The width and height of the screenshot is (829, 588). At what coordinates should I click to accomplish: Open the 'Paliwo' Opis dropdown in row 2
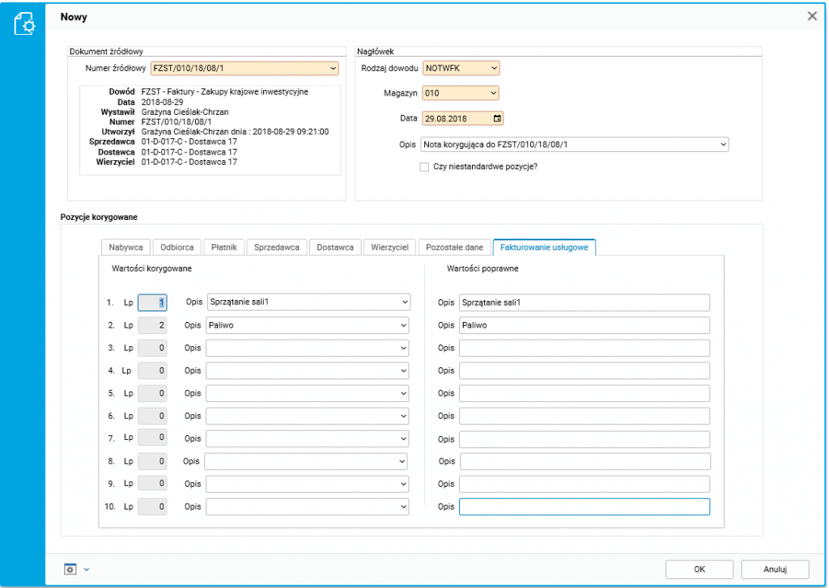[x=405, y=325]
